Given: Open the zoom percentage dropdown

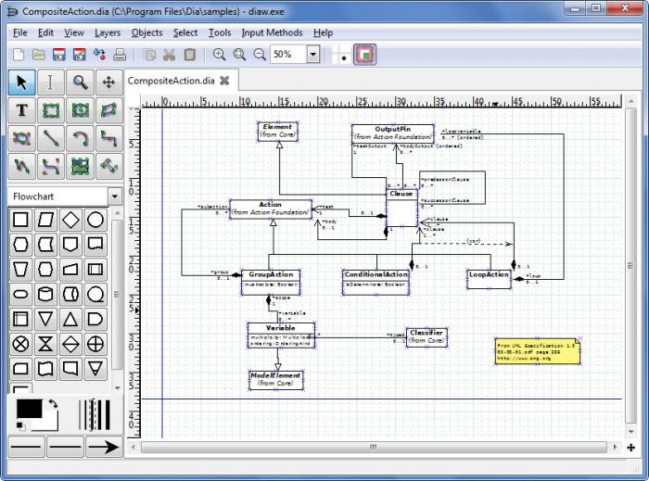Looking at the screenshot, I should [313, 54].
